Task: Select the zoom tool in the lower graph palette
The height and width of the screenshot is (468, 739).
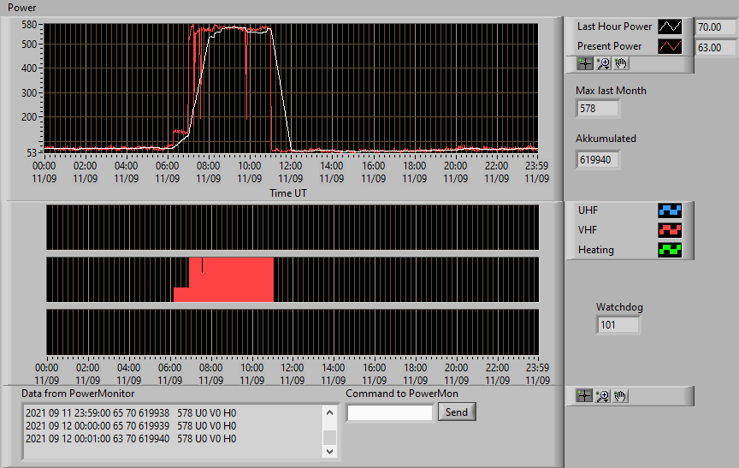Action: [x=602, y=396]
